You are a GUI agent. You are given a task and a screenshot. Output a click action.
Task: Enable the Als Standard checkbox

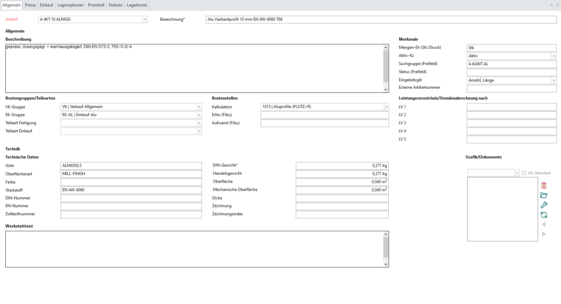tap(524, 173)
